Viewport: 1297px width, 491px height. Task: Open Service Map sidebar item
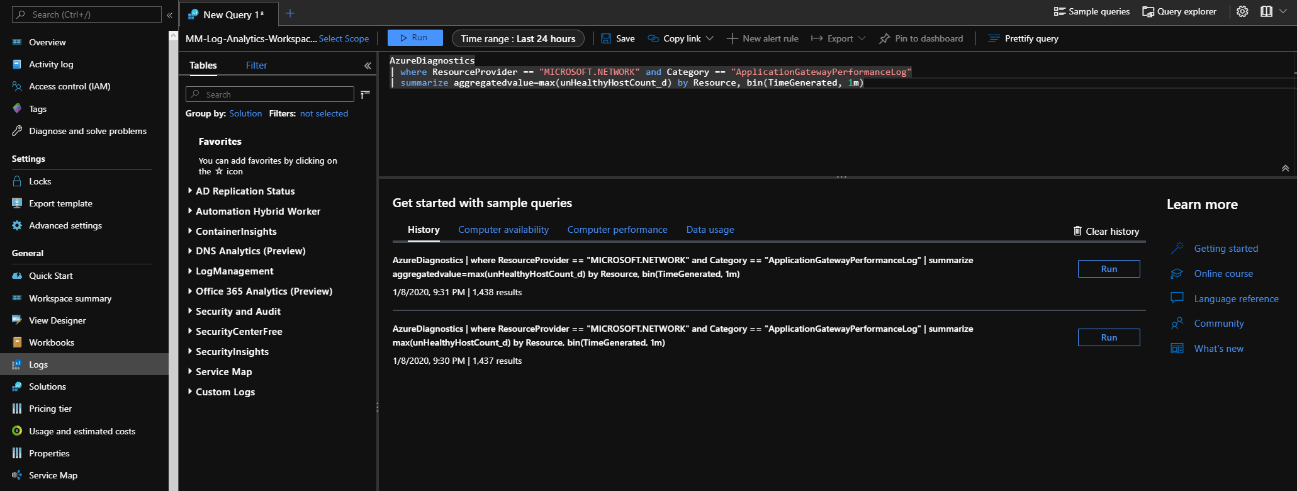point(53,475)
